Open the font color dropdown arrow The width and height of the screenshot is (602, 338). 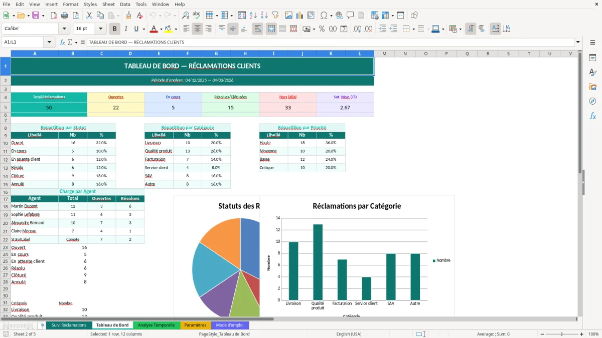pos(161,29)
